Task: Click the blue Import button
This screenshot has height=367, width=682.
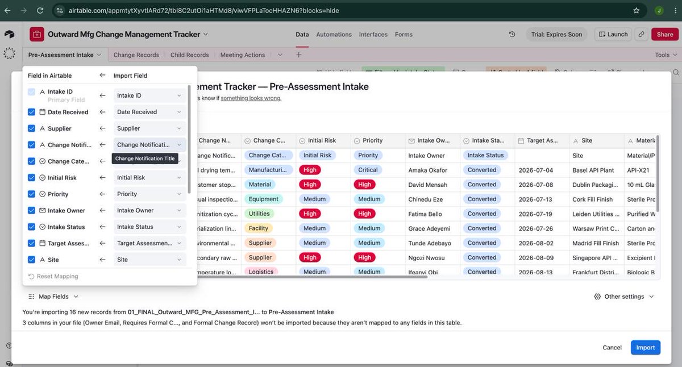Action: tap(646, 348)
